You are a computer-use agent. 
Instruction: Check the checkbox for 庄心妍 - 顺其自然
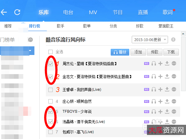point(51,101)
